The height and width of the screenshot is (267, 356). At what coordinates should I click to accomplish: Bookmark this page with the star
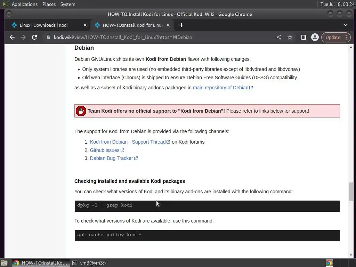click(290, 37)
